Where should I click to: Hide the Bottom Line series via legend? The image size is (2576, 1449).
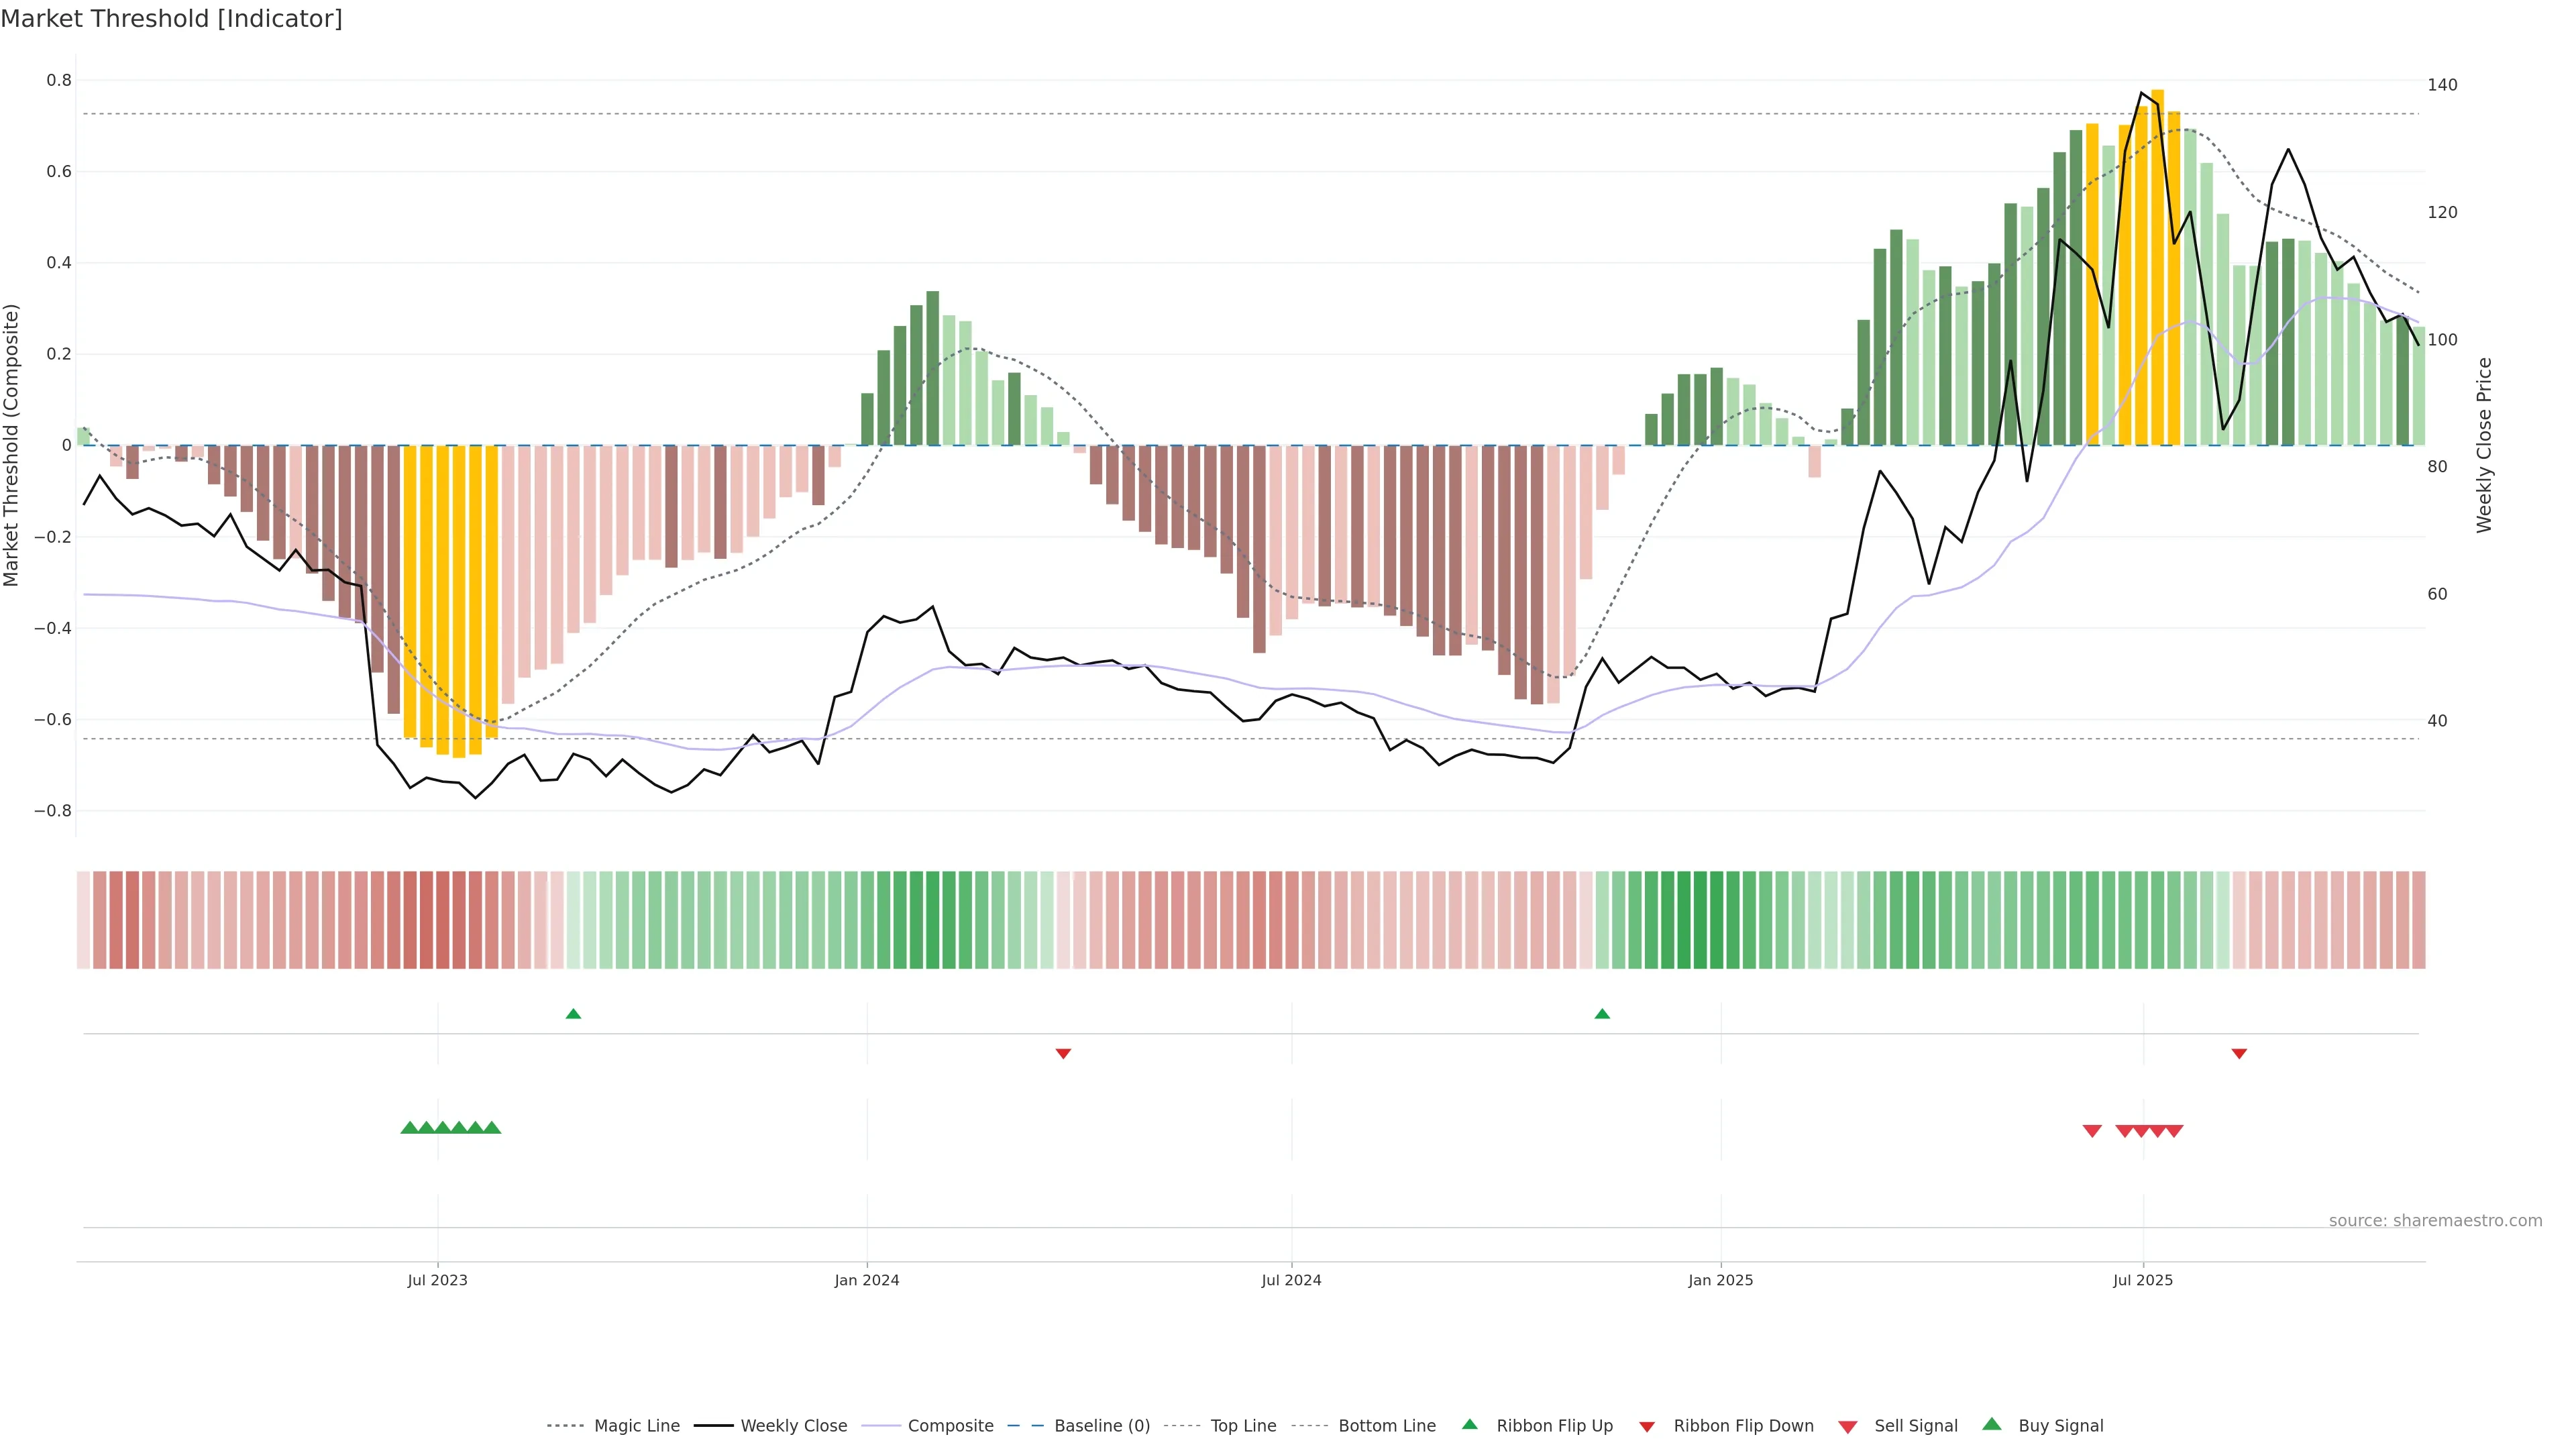point(1386,1426)
